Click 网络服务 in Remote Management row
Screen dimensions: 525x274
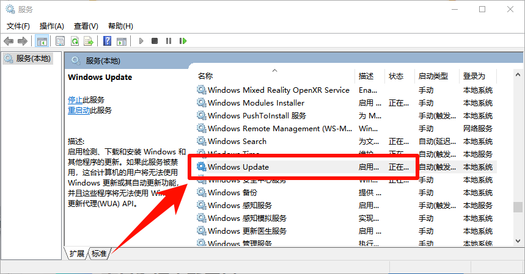(477, 129)
